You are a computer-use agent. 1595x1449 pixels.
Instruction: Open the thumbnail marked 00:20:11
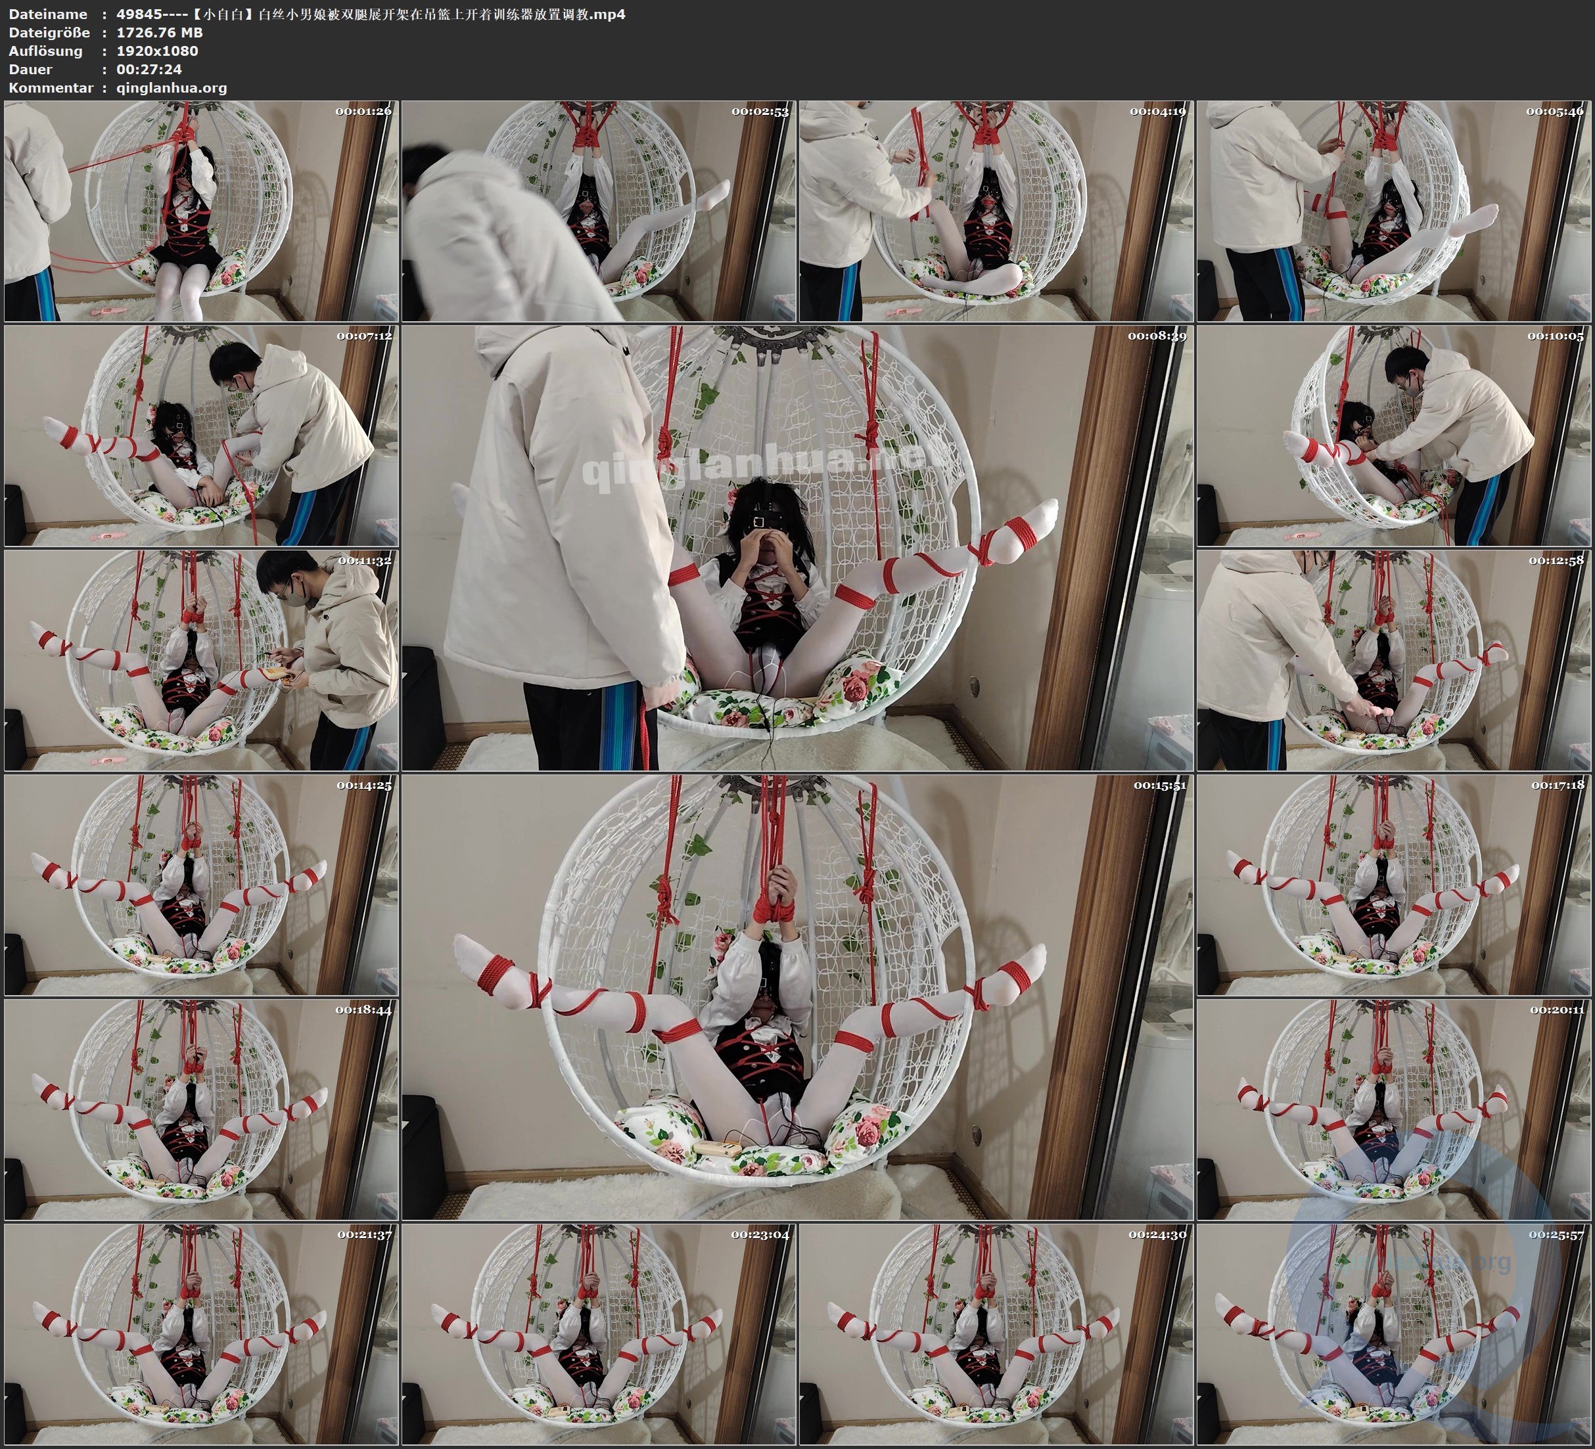1394,1109
